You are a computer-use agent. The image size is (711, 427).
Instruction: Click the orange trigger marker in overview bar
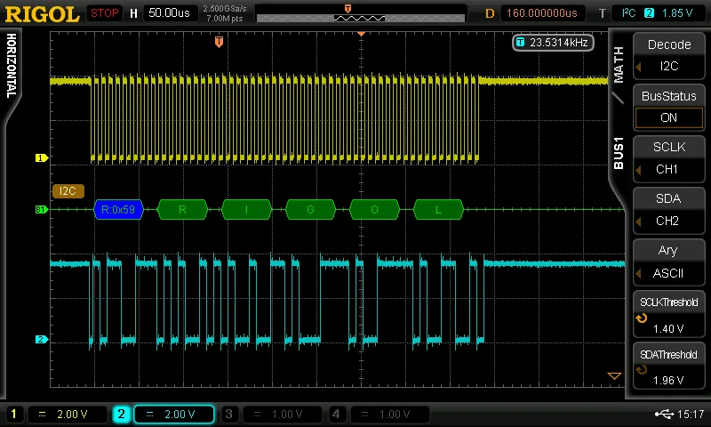pyautogui.click(x=348, y=9)
